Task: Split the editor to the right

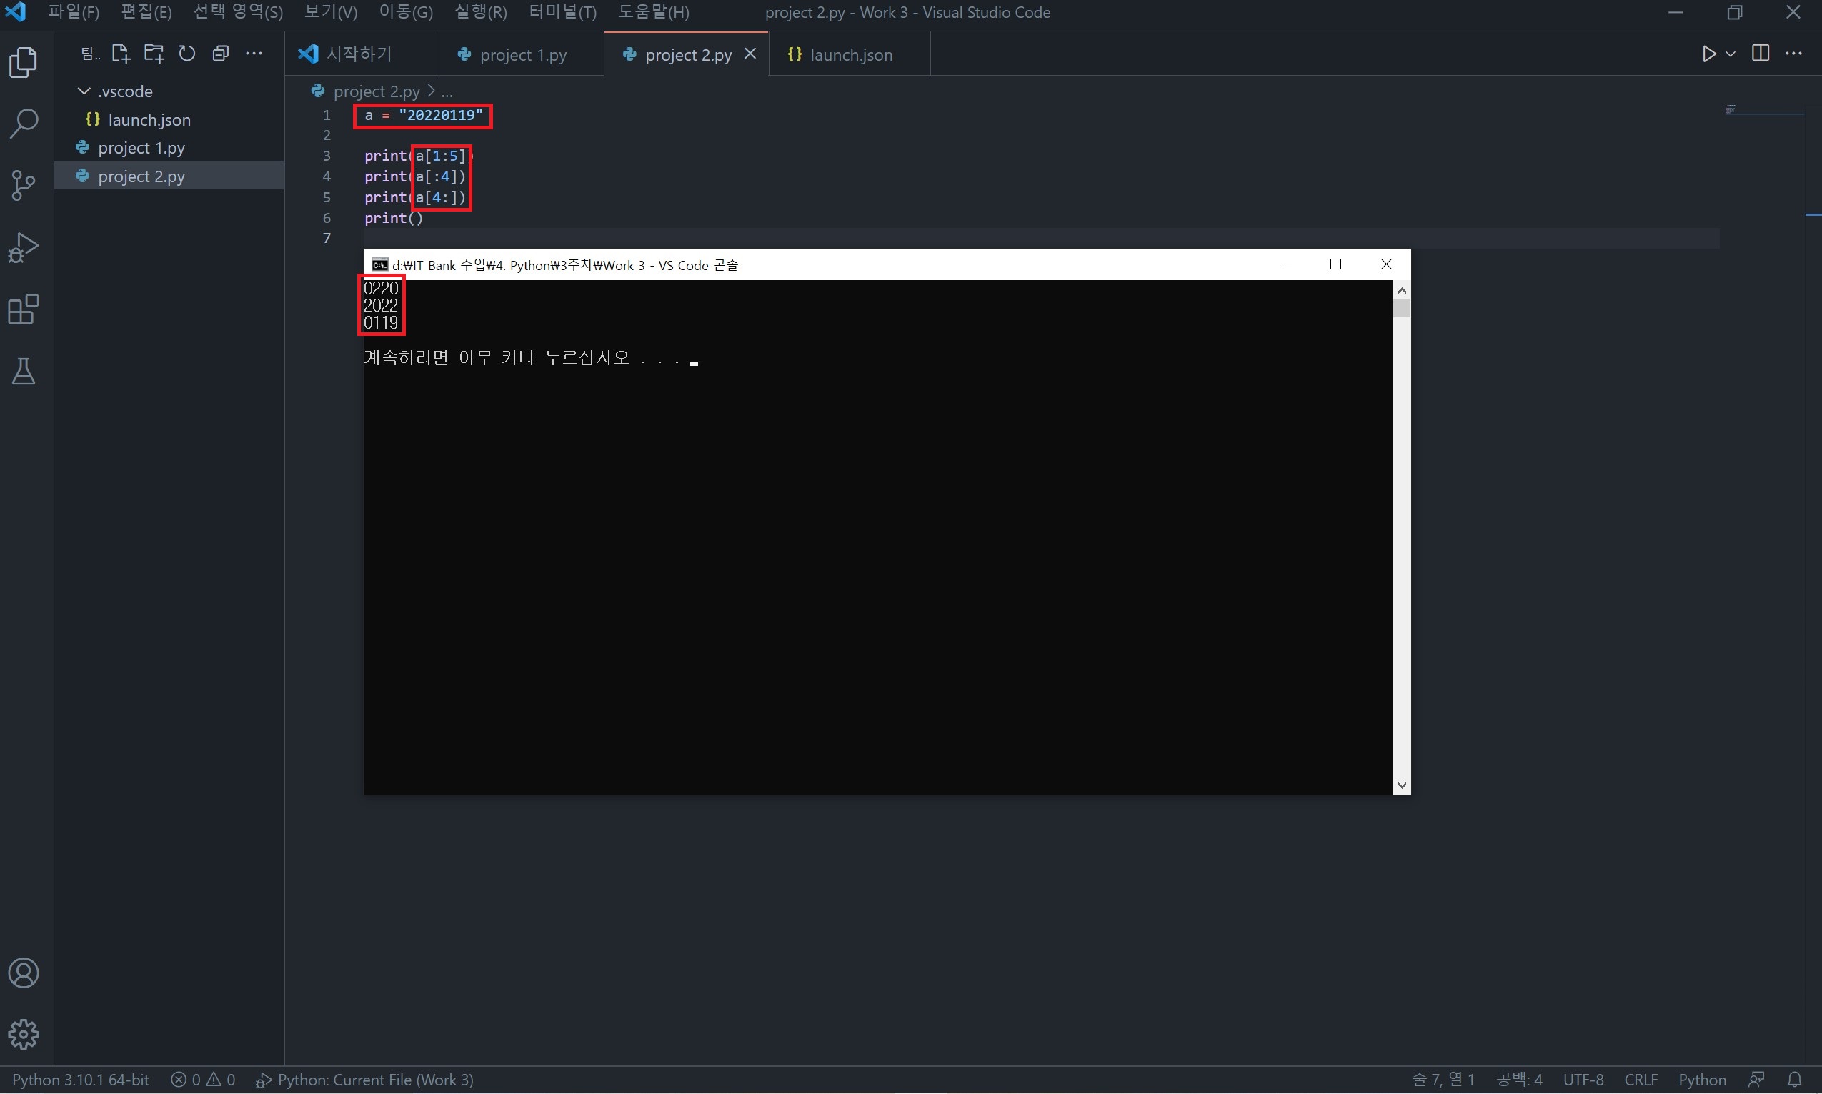Action: tap(1760, 53)
